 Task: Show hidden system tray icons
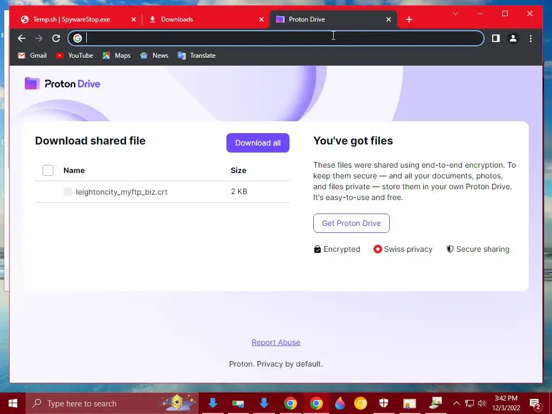click(456, 403)
